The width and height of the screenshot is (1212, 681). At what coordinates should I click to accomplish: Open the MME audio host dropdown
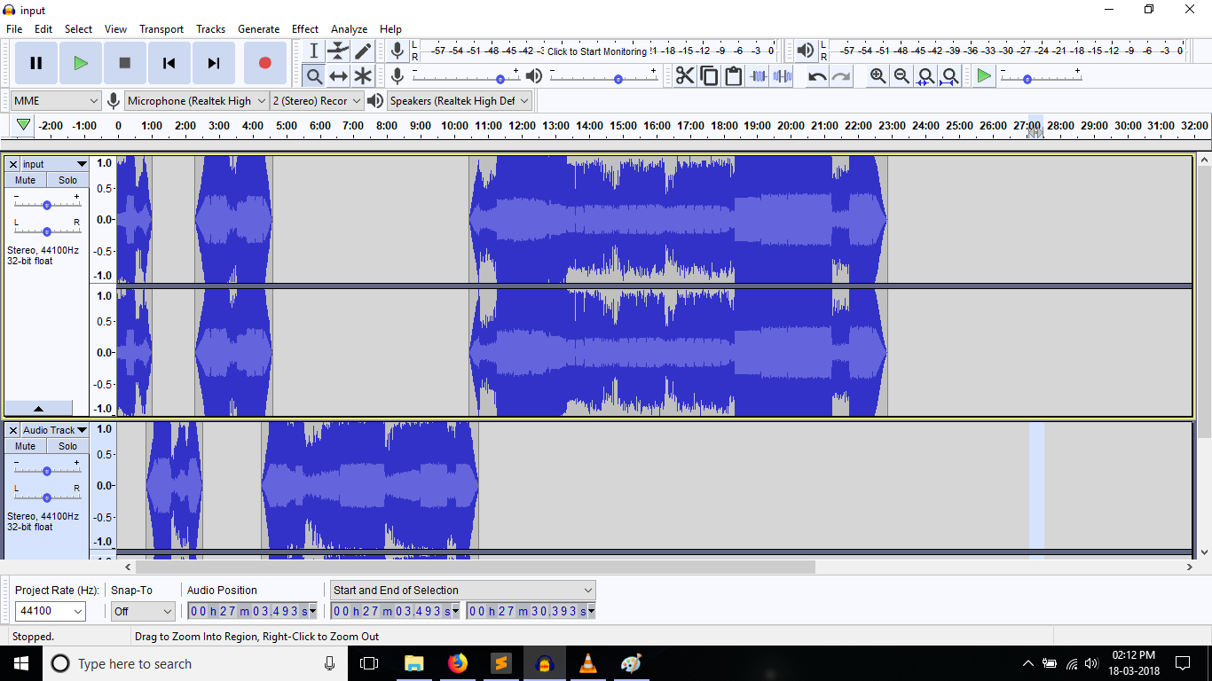coord(56,101)
